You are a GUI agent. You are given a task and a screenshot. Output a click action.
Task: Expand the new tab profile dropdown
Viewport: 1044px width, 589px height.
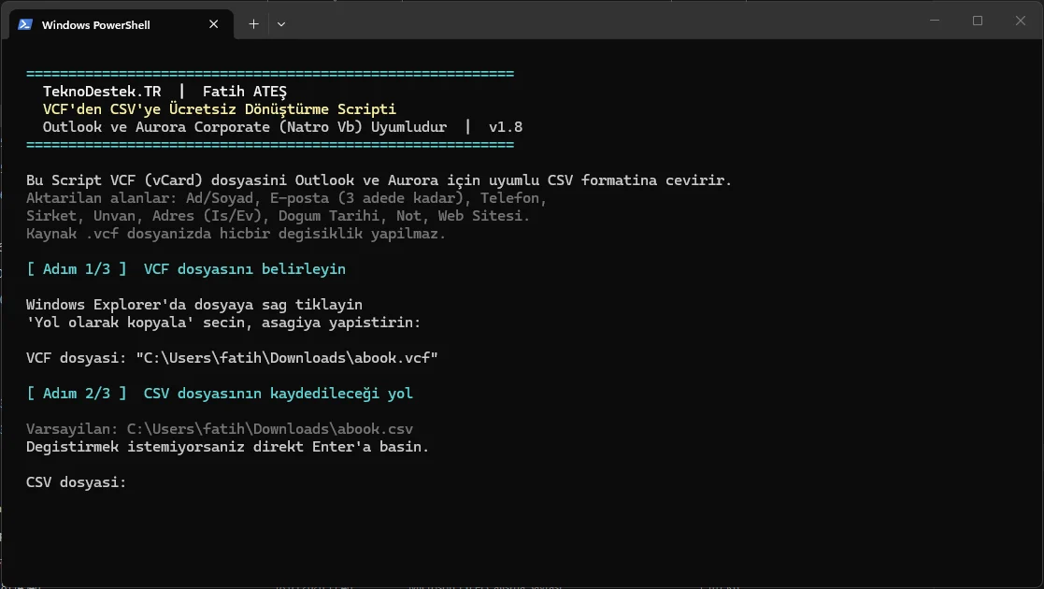pyautogui.click(x=281, y=24)
